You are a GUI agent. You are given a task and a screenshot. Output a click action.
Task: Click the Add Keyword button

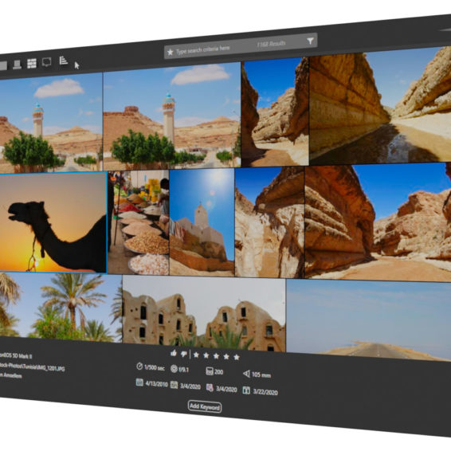click(205, 406)
